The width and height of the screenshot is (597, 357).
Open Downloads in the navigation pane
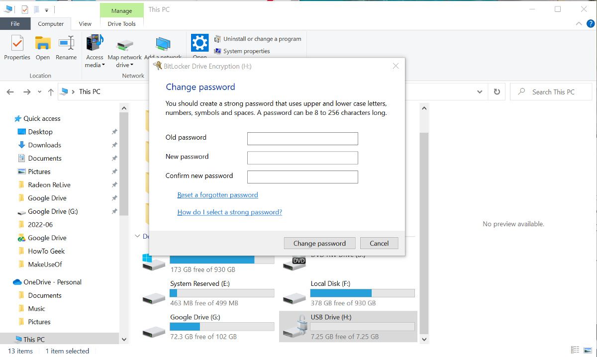[44, 145]
